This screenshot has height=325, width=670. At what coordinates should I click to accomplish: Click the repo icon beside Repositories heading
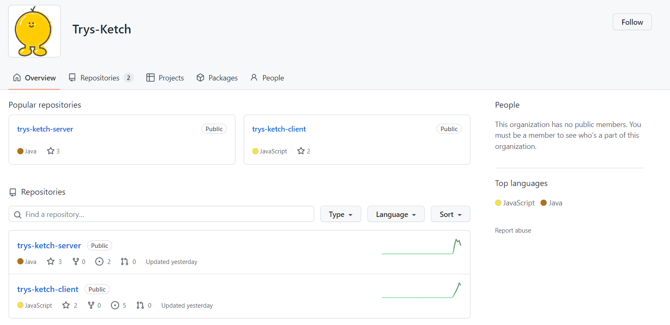tap(13, 192)
